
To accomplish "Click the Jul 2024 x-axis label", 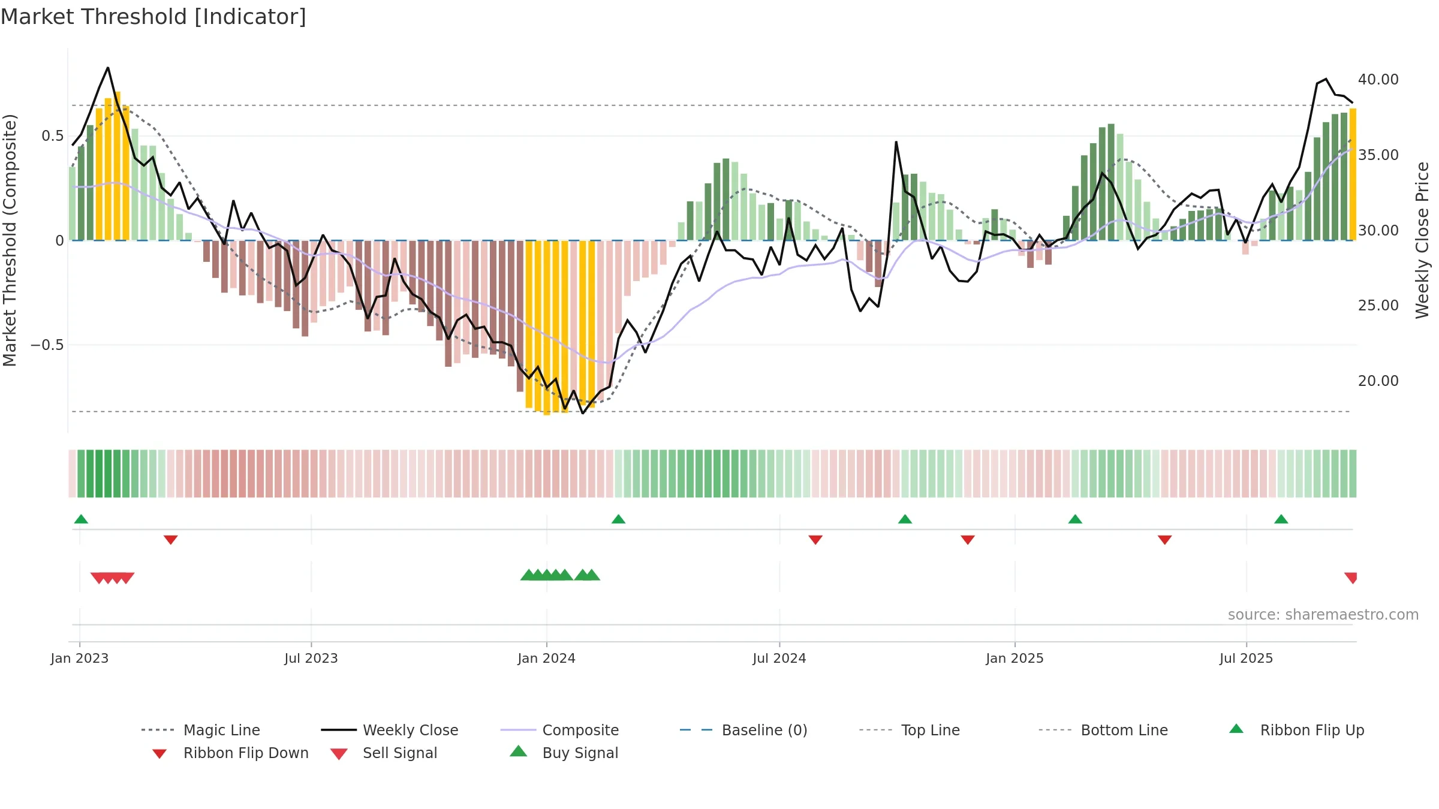I will click(779, 659).
